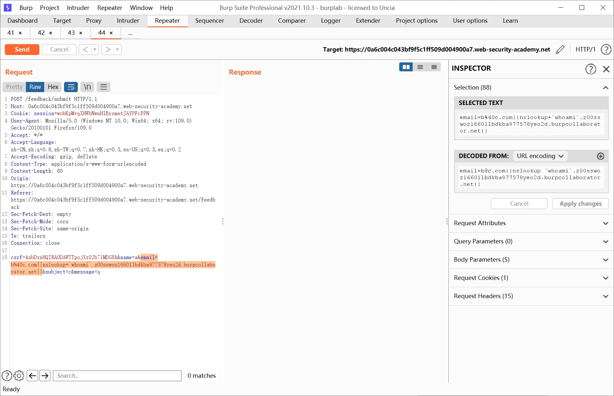Image resolution: width=614 pixels, height=396 pixels.
Task: Click the HTTP/1 protocol toggle
Action: 585,50
